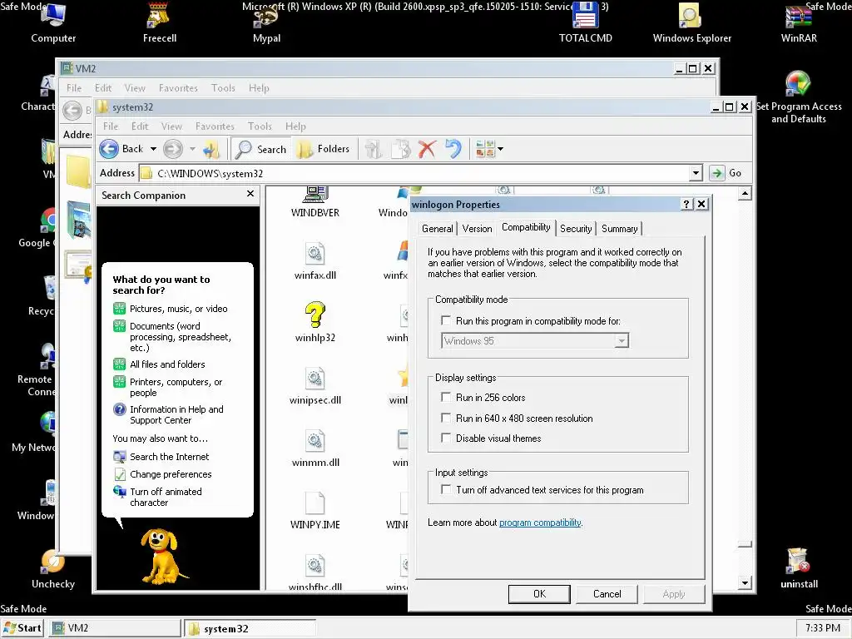Close the Search Companion pane
This screenshot has height=639, width=852.
click(x=250, y=193)
